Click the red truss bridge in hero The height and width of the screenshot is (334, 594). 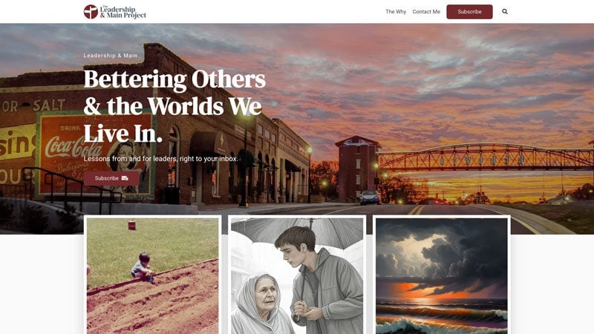pyautogui.click(x=485, y=157)
